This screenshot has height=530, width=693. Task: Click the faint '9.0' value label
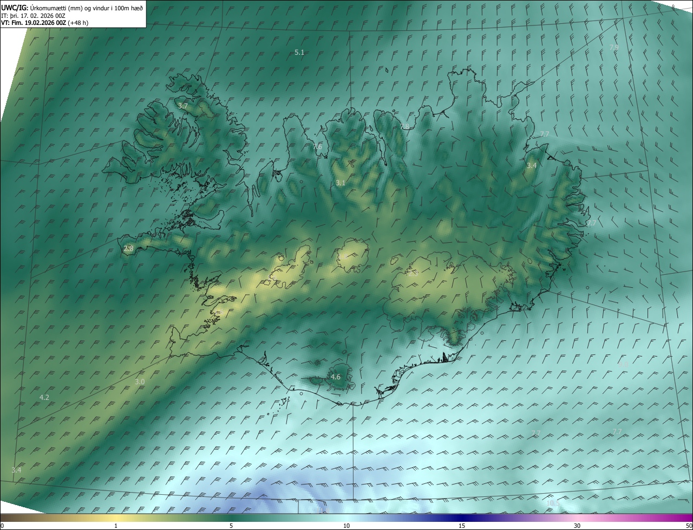pos(624,364)
